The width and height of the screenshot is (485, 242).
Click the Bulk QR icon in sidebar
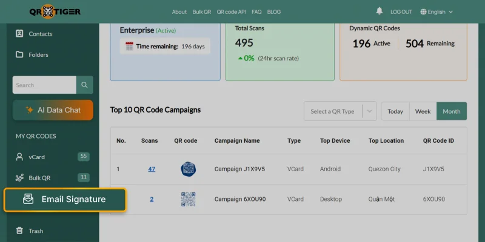tap(19, 178)
